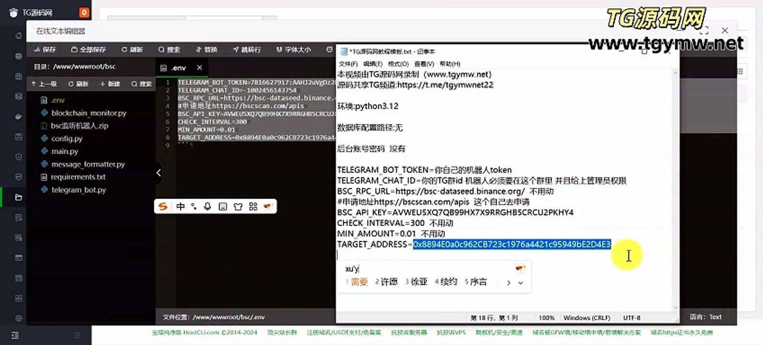
Task: Click line 1 TELEGRAM_BOT_TOKEN in code editor
Action: coord(256,82)
